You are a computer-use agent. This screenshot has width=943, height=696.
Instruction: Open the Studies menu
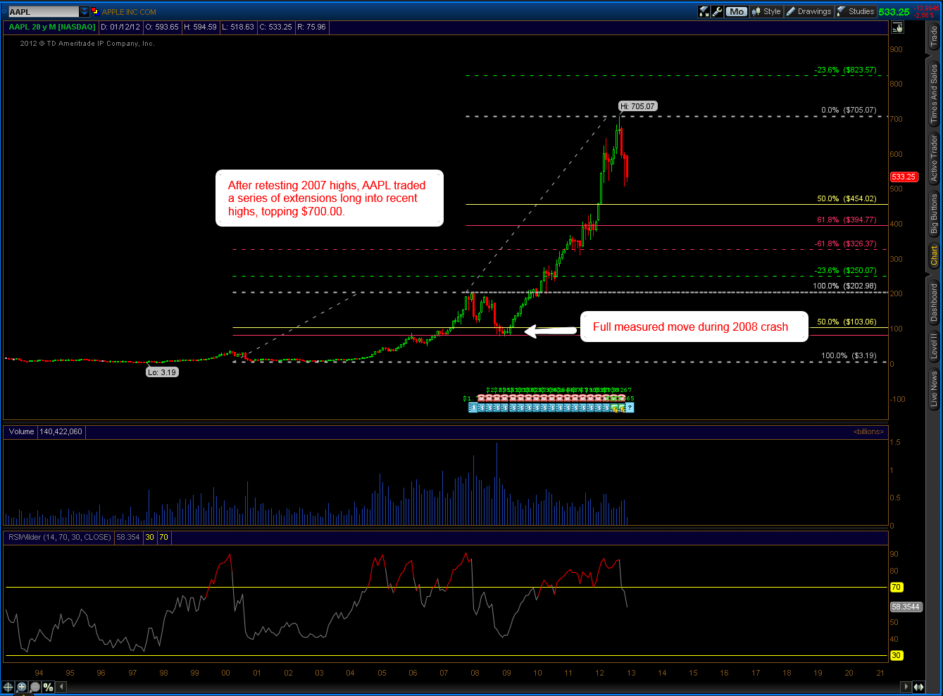[856, 11]
